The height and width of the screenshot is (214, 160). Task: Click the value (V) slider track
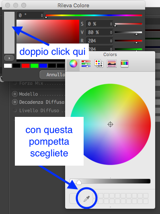click(129, 32)
